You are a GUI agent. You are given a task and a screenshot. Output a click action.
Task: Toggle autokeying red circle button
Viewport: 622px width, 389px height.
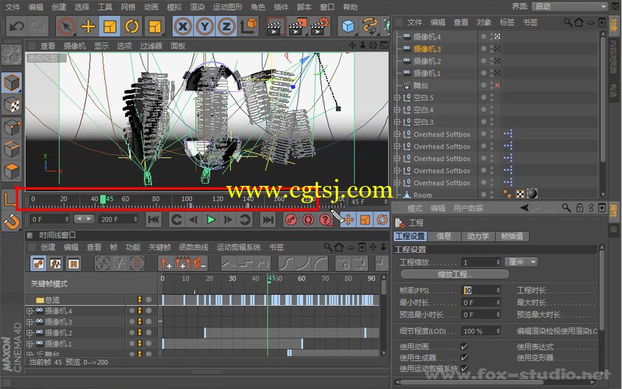[308, 219]
